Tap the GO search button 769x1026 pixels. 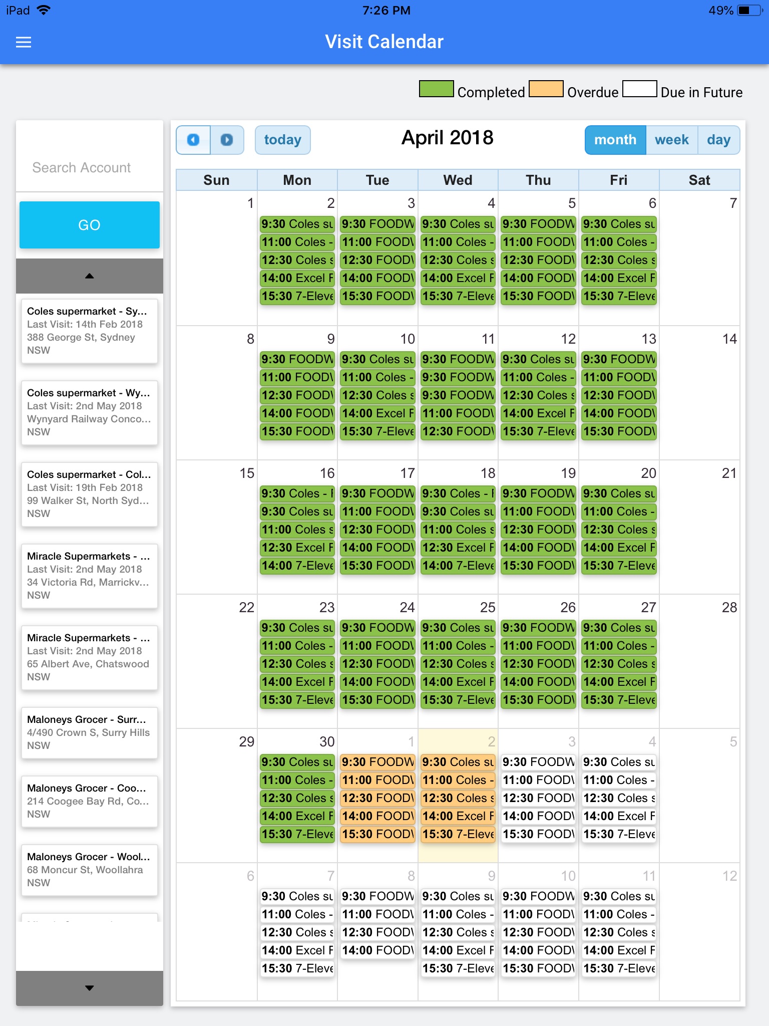tap(90, 225)
